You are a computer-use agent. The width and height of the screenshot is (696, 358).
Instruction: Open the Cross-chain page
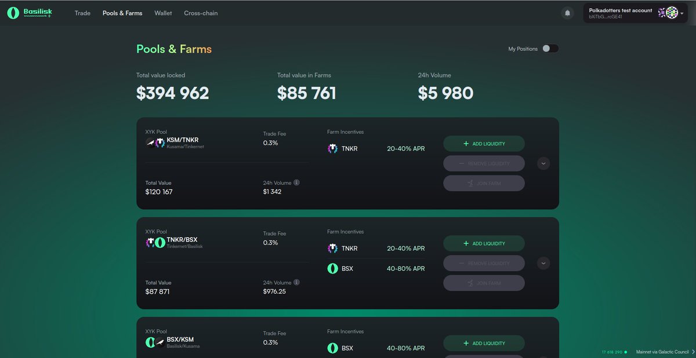[201, 13]
